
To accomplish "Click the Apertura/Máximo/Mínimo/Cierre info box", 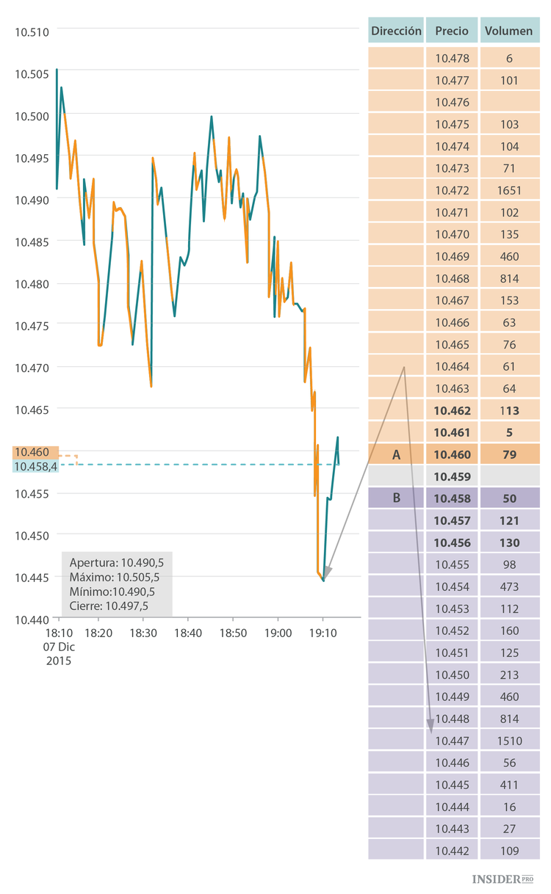I will [x=117, y=584].
